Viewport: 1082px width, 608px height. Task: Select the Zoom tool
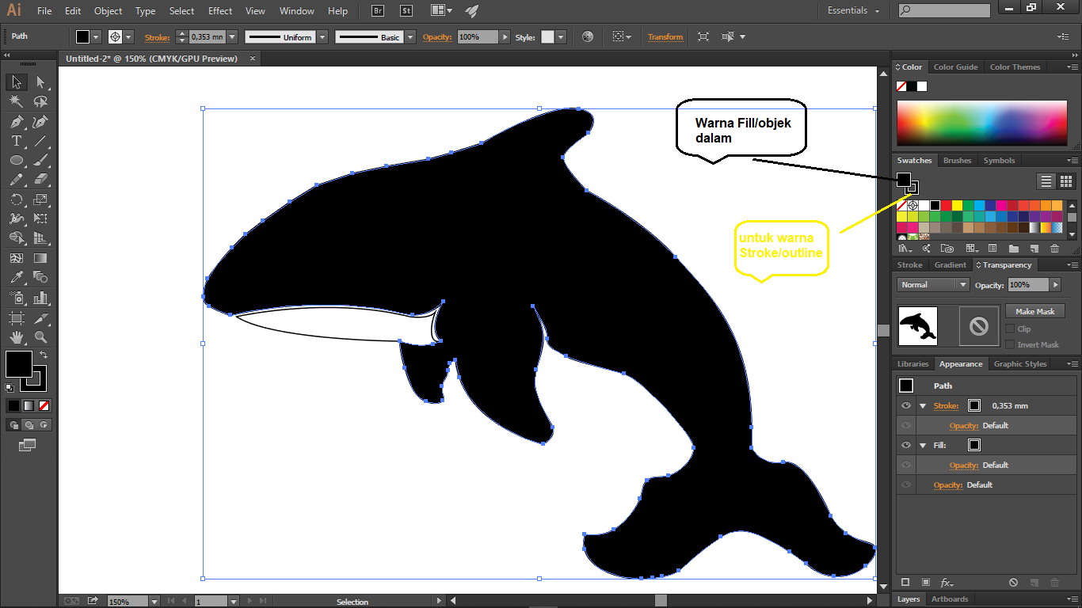[x=40, y=337]
